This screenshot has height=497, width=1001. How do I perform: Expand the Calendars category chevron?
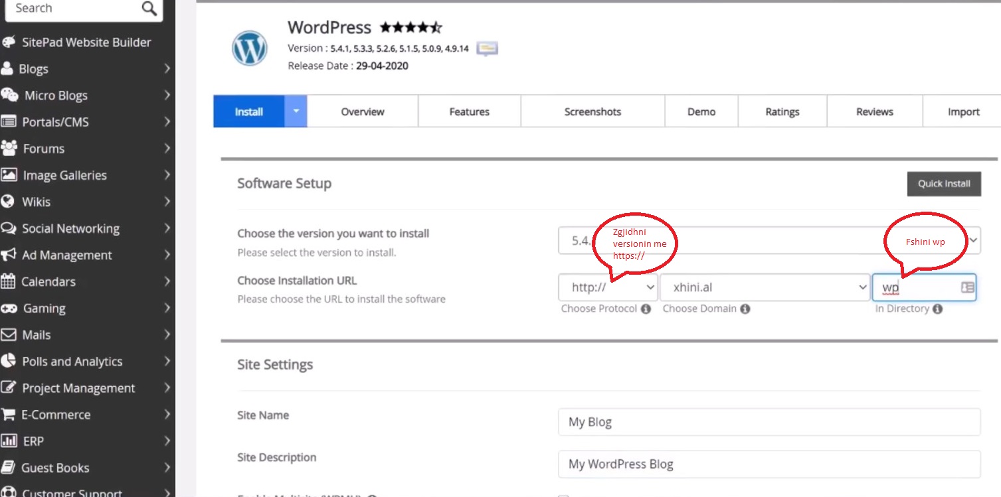pos(167,281)
